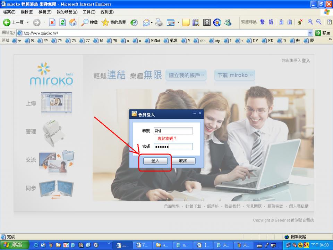Viewport: 333px width, 250px height.
Task: Click the 取消 cancel button
Action: (183, 161)
